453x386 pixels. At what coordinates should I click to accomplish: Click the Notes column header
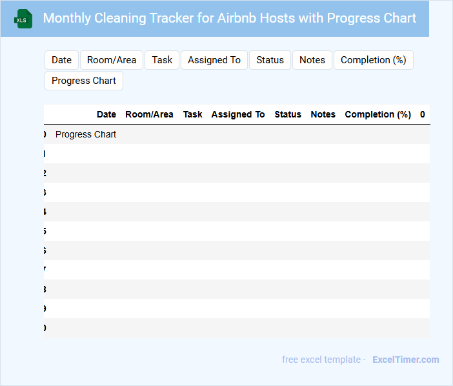pyautogui.click(x=323, y=114)
